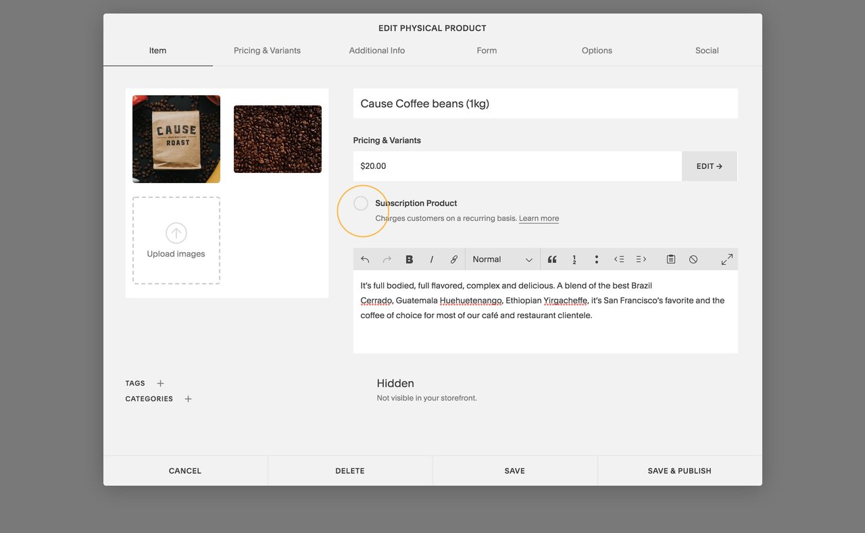The height and width of the screenshot is (533, 865).
Task: Create a numbered list in the description
Action: click(574, 259)
